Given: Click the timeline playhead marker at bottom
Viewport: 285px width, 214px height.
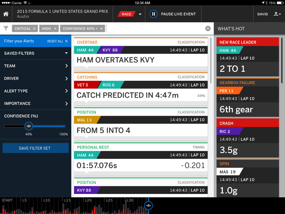Looking at the screenshot, I should tap(149, 205).
